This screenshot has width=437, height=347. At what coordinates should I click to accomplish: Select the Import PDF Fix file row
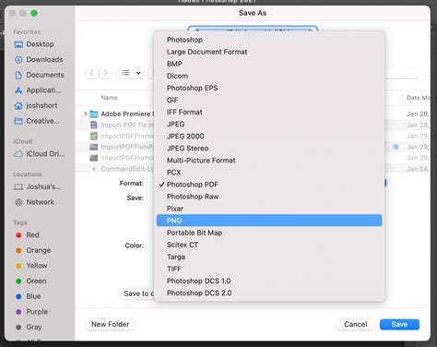pos(122,126)
